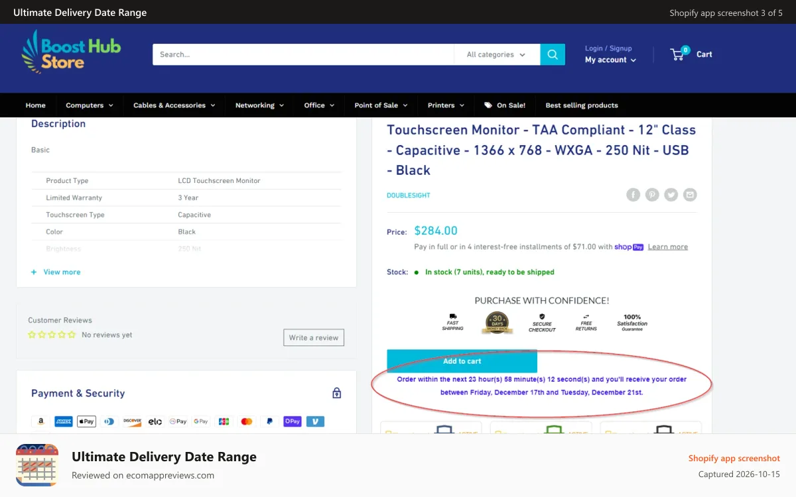The width and height of the screenshot is (796, 497).
Task: Open the Login / Signup link
Action: [x=608, y=48]
